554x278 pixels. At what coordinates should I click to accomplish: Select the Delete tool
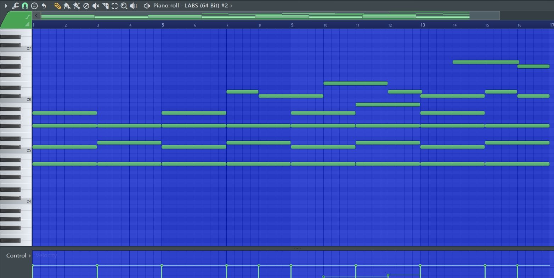click(x=86, y=6)
